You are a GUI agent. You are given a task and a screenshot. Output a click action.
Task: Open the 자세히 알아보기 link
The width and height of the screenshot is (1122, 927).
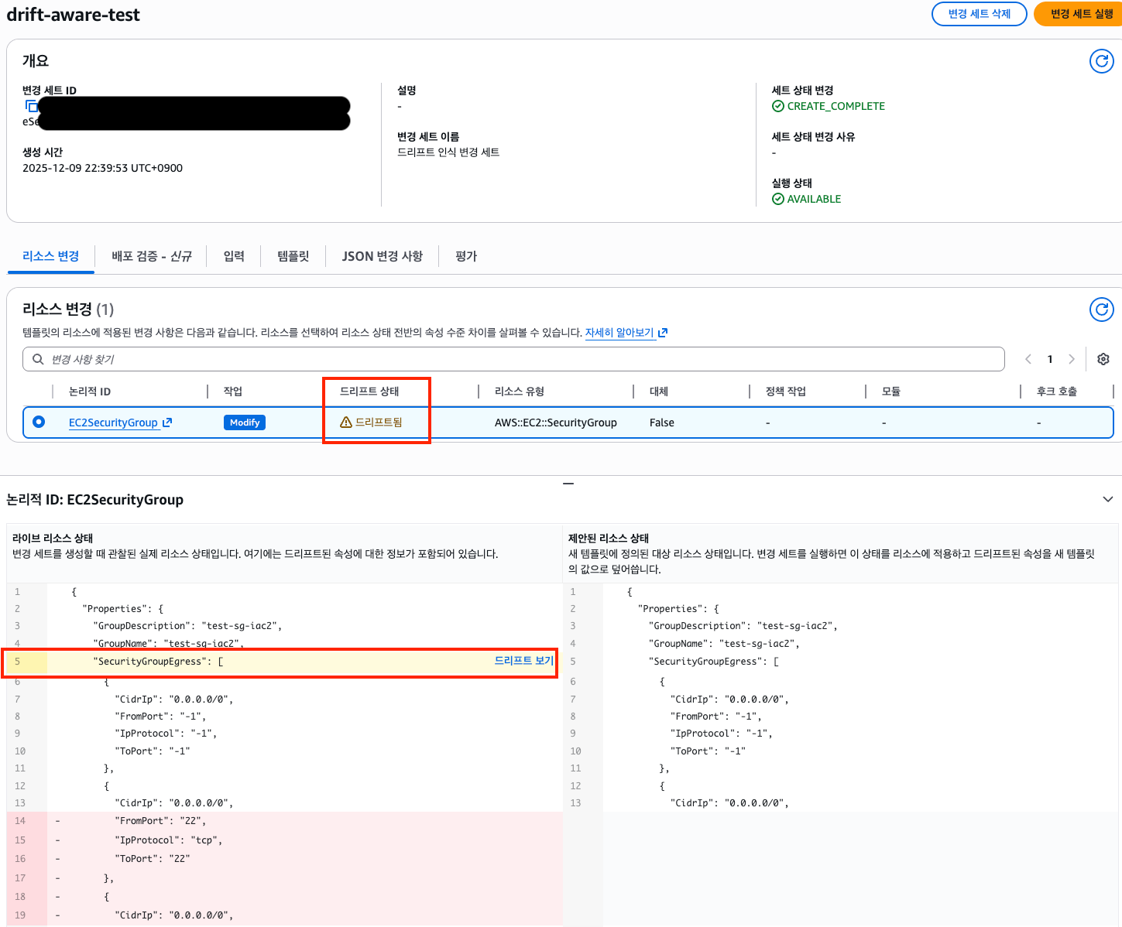(619, 333)
